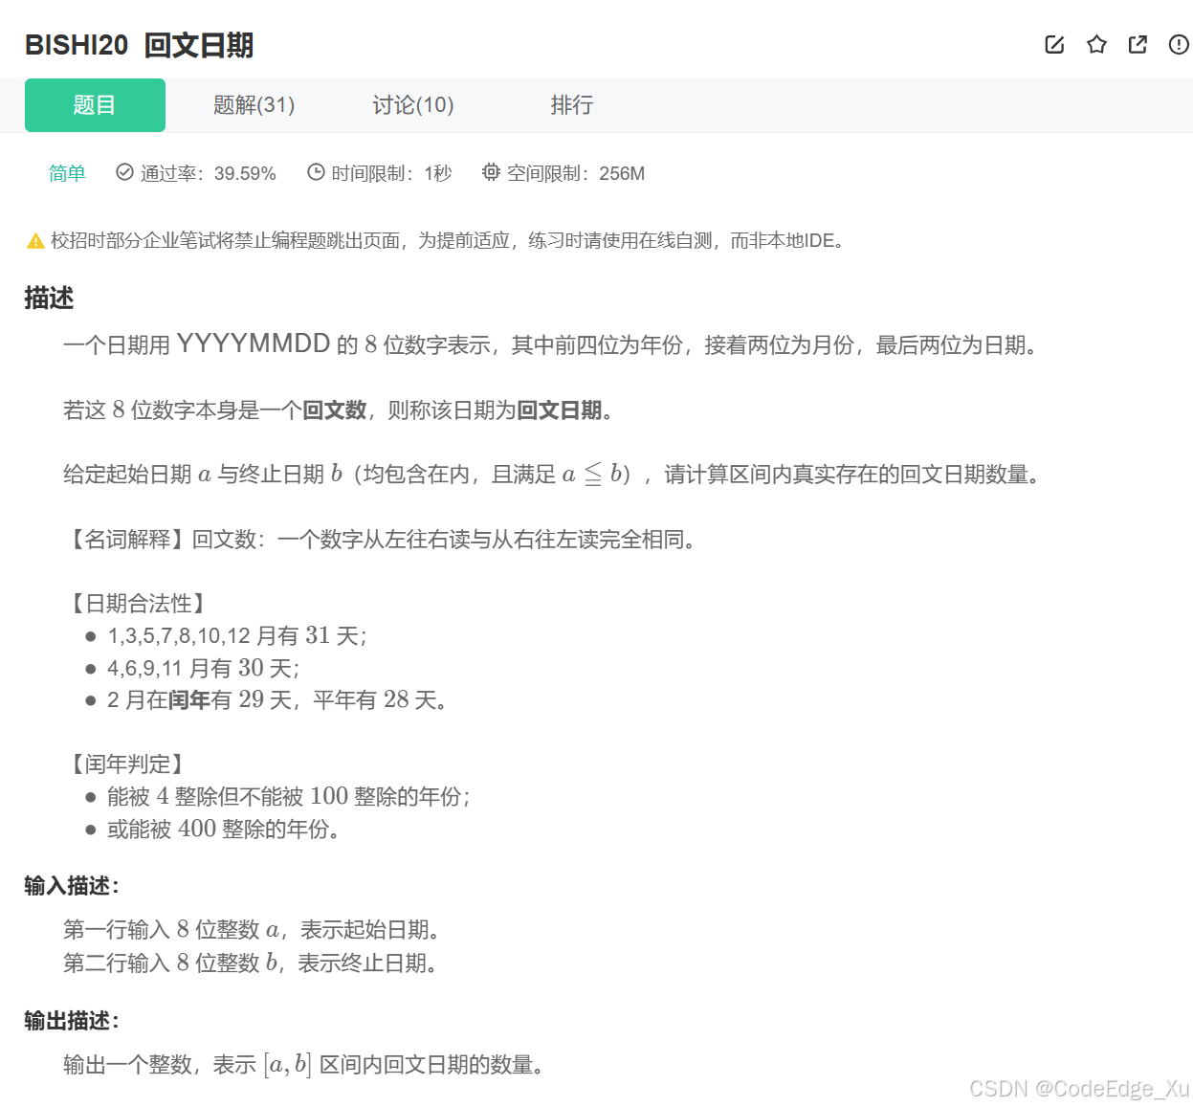
Task: Star this problem to favorite it
Action: tap(1095, 44)
